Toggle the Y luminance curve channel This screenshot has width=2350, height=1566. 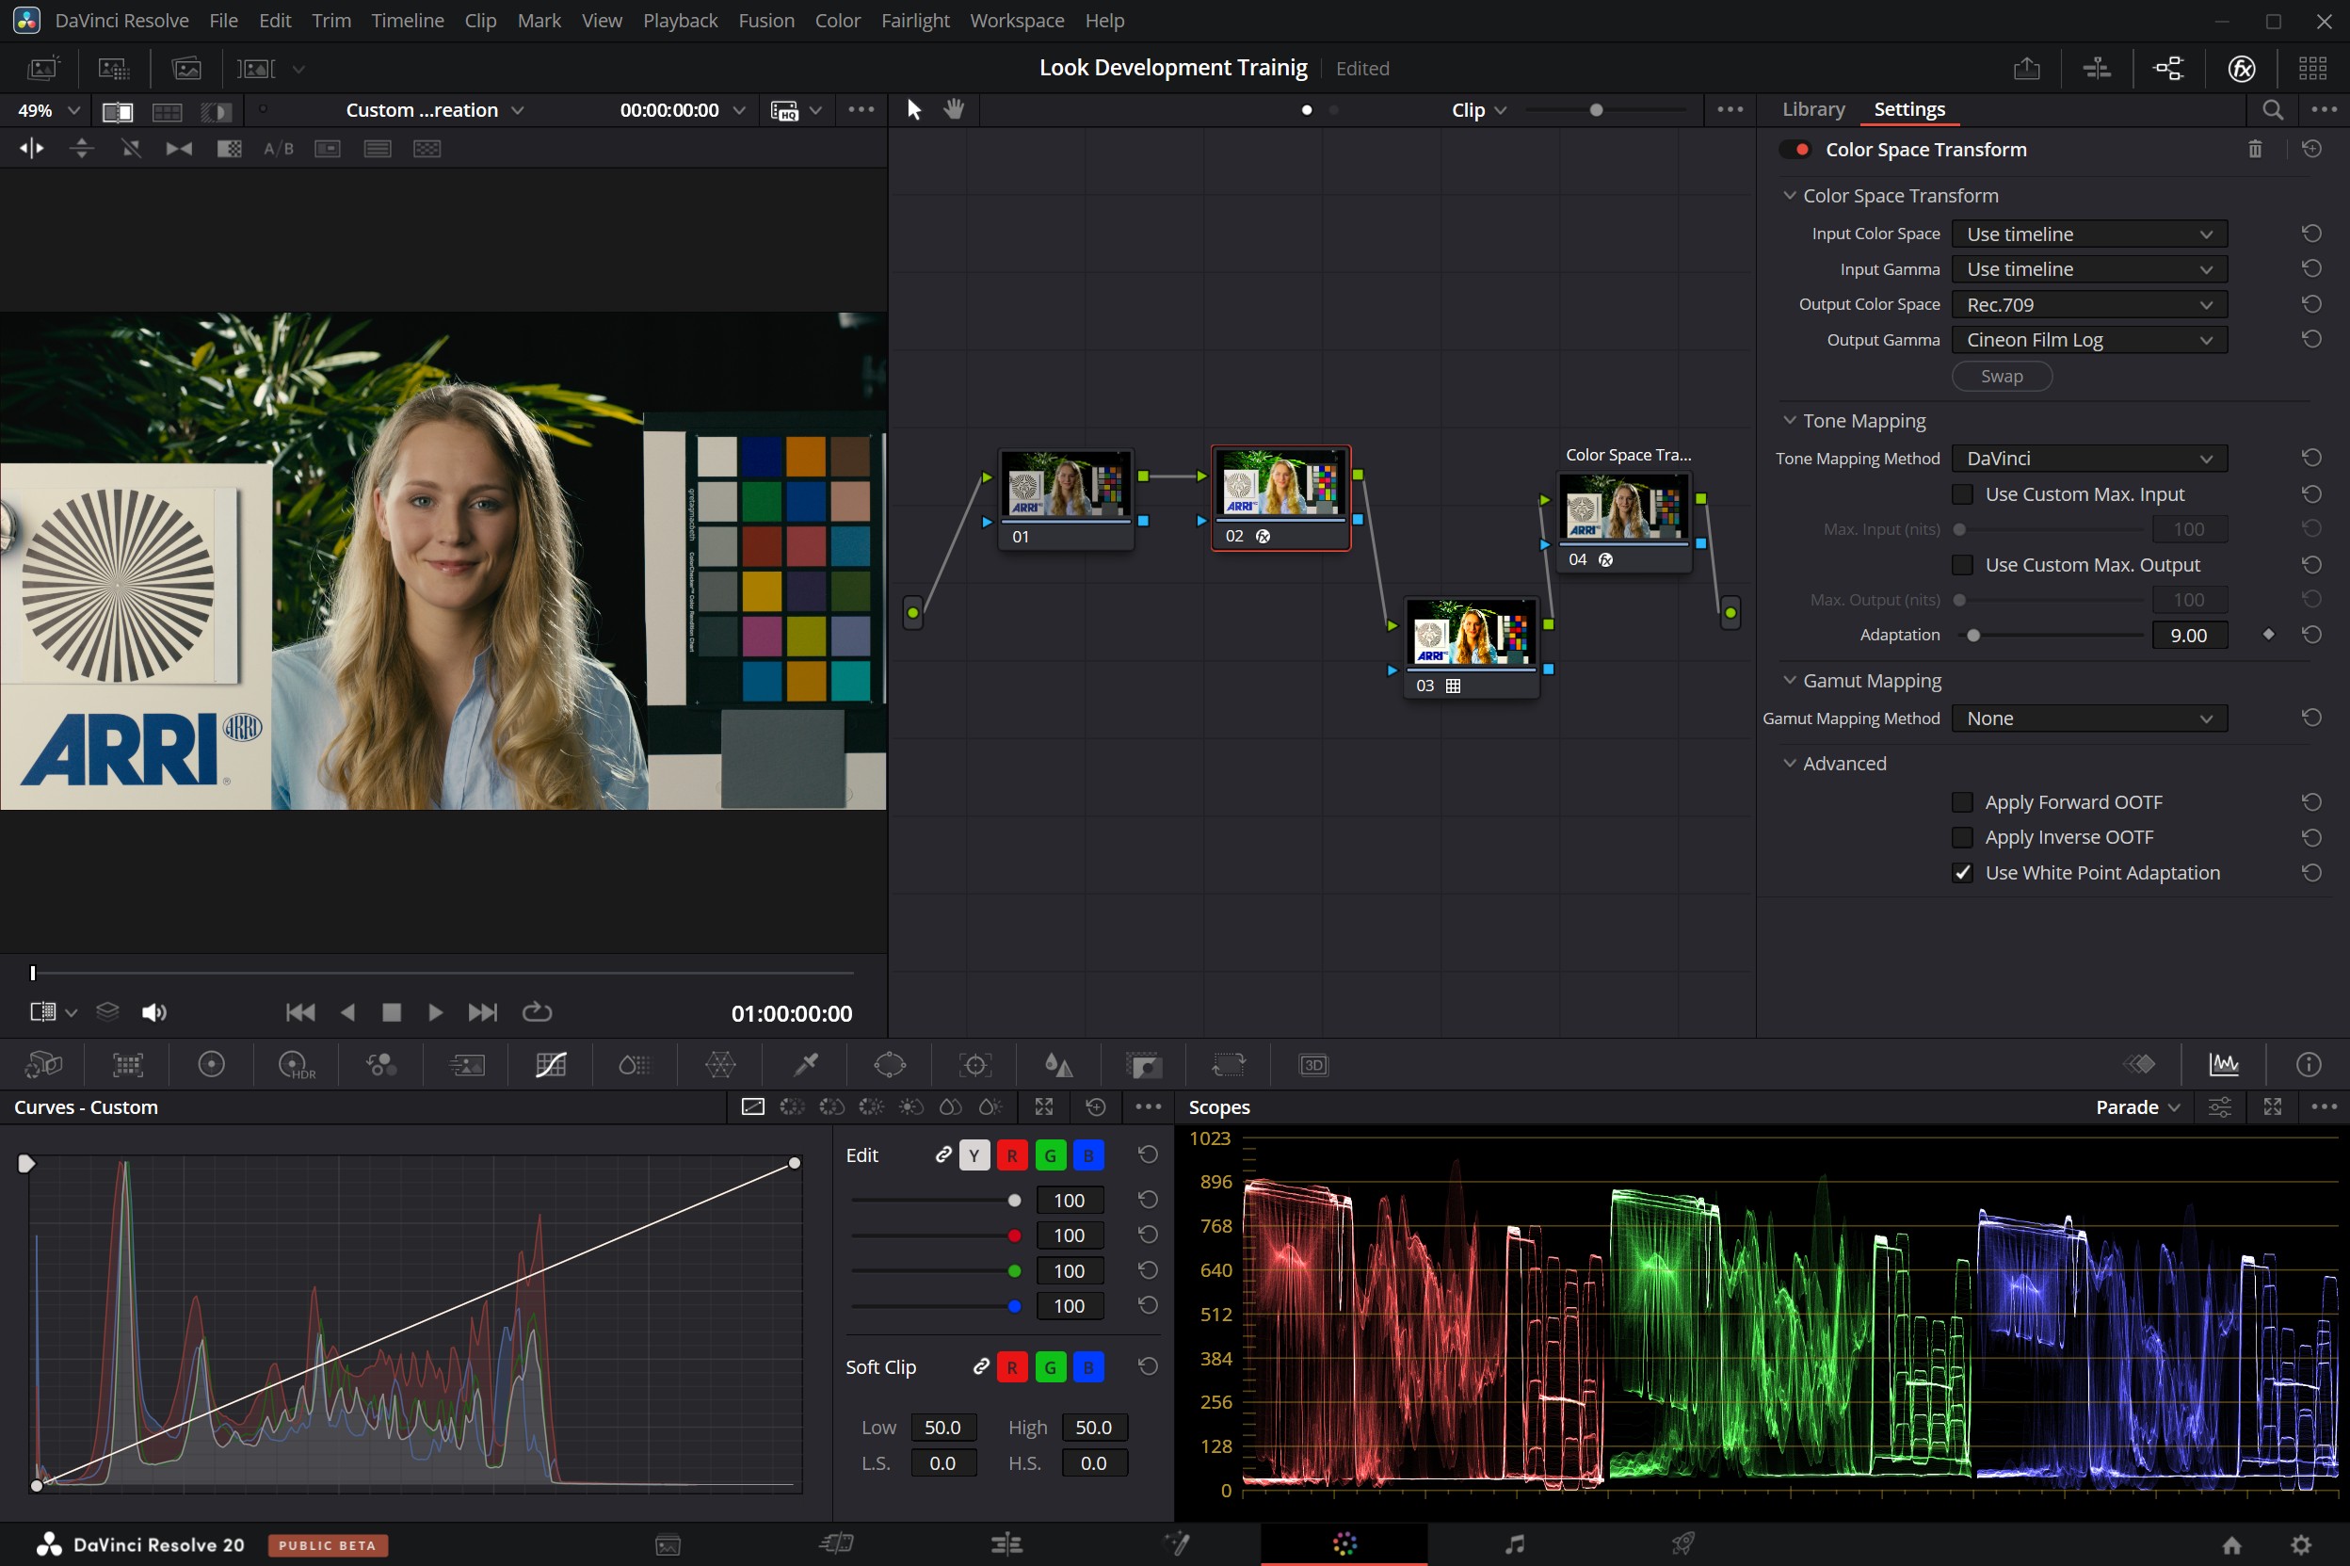coord(974,1155)
